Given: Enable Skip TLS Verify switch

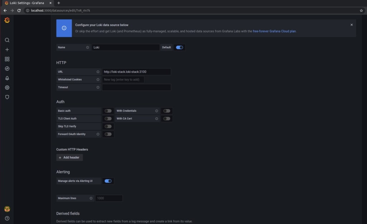Looking at the screenshot, I should [108, 127].
